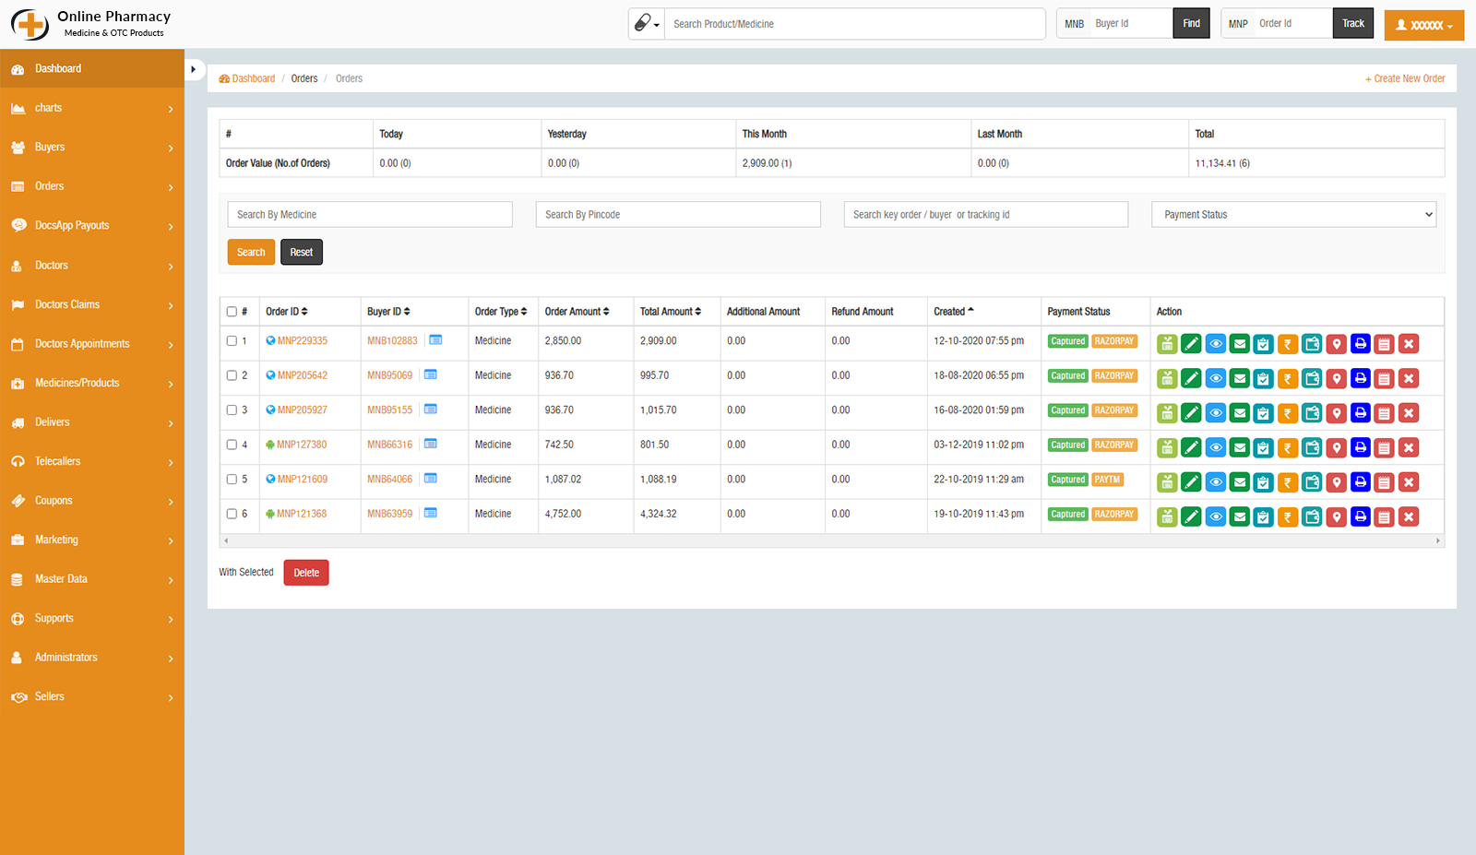The width and height of the screenshot is (1476, 855).
Task: Open the Orders sidebar menu item
Action: [x=92, y=186]
